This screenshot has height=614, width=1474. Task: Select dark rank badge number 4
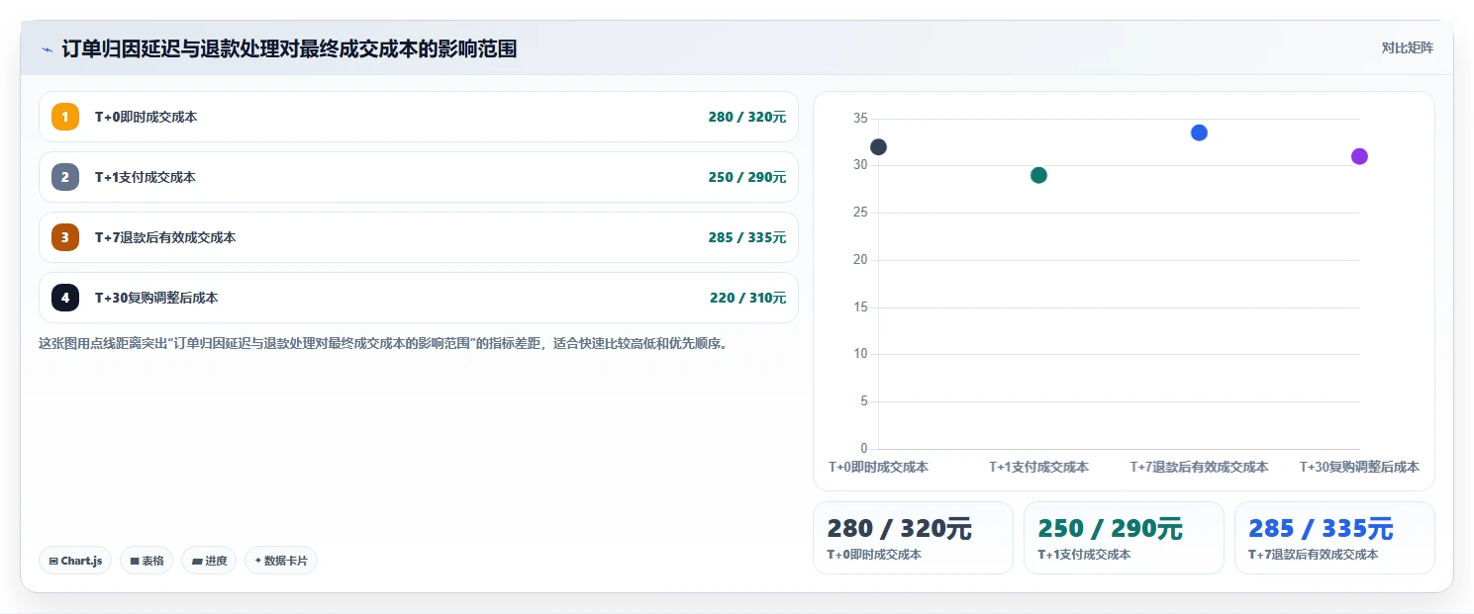(65, 298)
